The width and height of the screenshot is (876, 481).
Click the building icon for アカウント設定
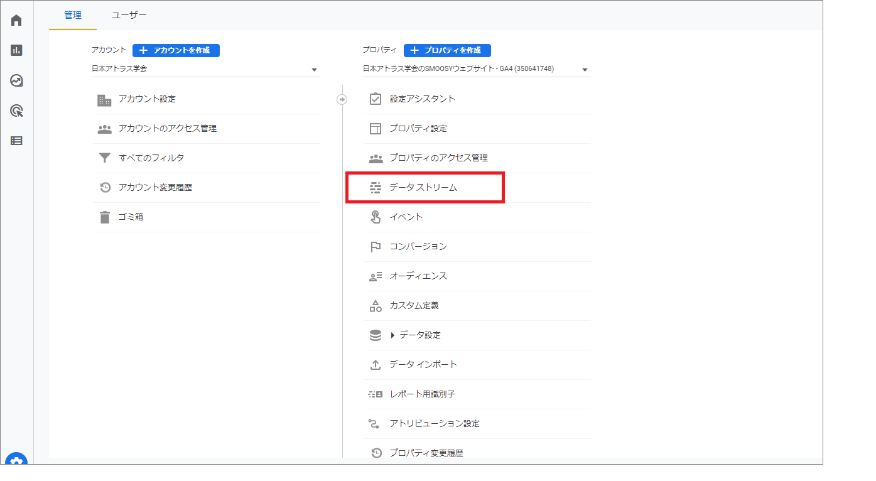click(104, 100)
